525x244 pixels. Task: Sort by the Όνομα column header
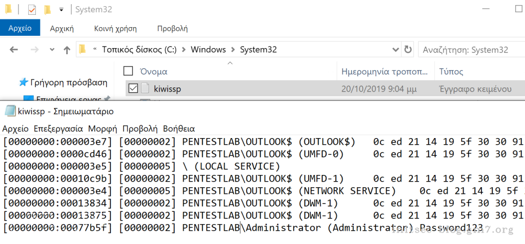point(154,71)
